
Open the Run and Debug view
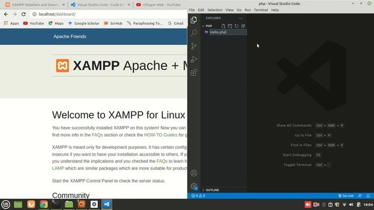(x=193, y=60)
